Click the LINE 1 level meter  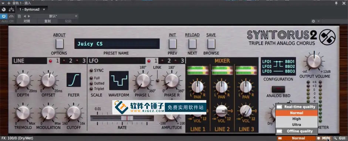point(198,71)
